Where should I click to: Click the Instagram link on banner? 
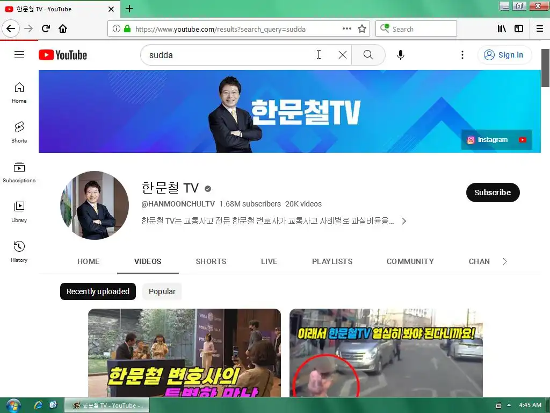[x=488, y=140]
